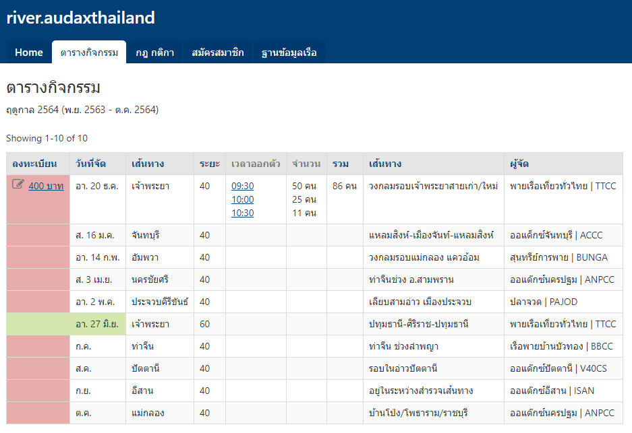Click the ผู้จัด column header
Image resolution: width=632 pixels, height=433 pixels.
519,164
